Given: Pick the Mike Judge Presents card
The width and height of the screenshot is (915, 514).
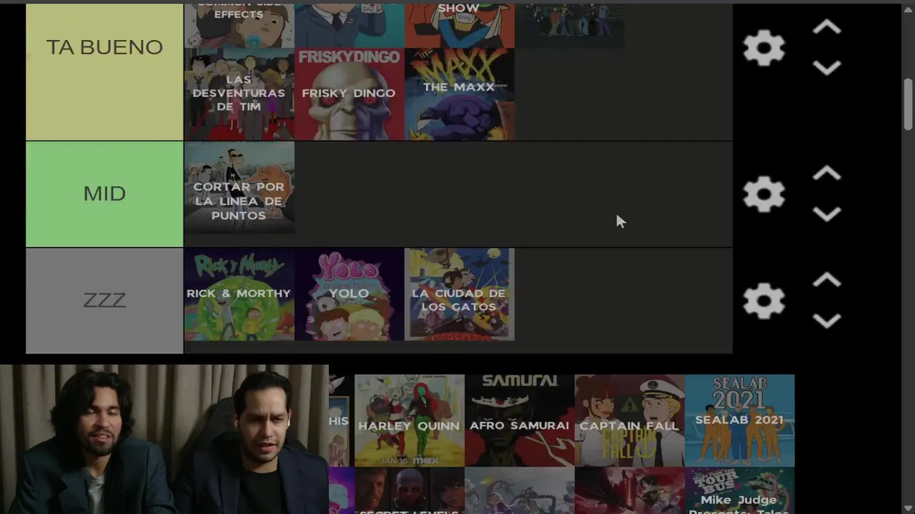Looking at the screenshot, I should 739,491.
